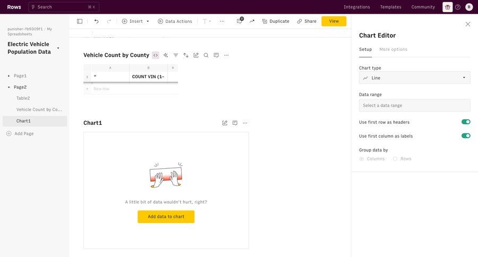Close the Chart Editor panel

pos(467,24)
